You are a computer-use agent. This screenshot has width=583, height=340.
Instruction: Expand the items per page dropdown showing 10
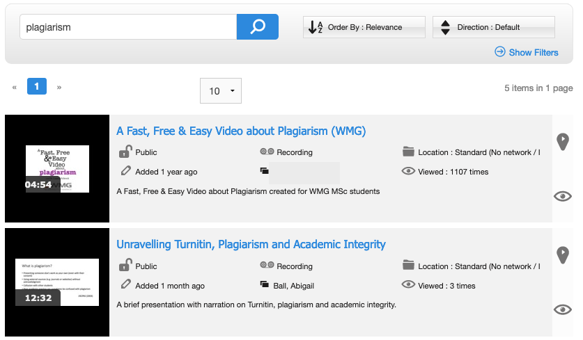pyautogui.click(x=220, y=91)
